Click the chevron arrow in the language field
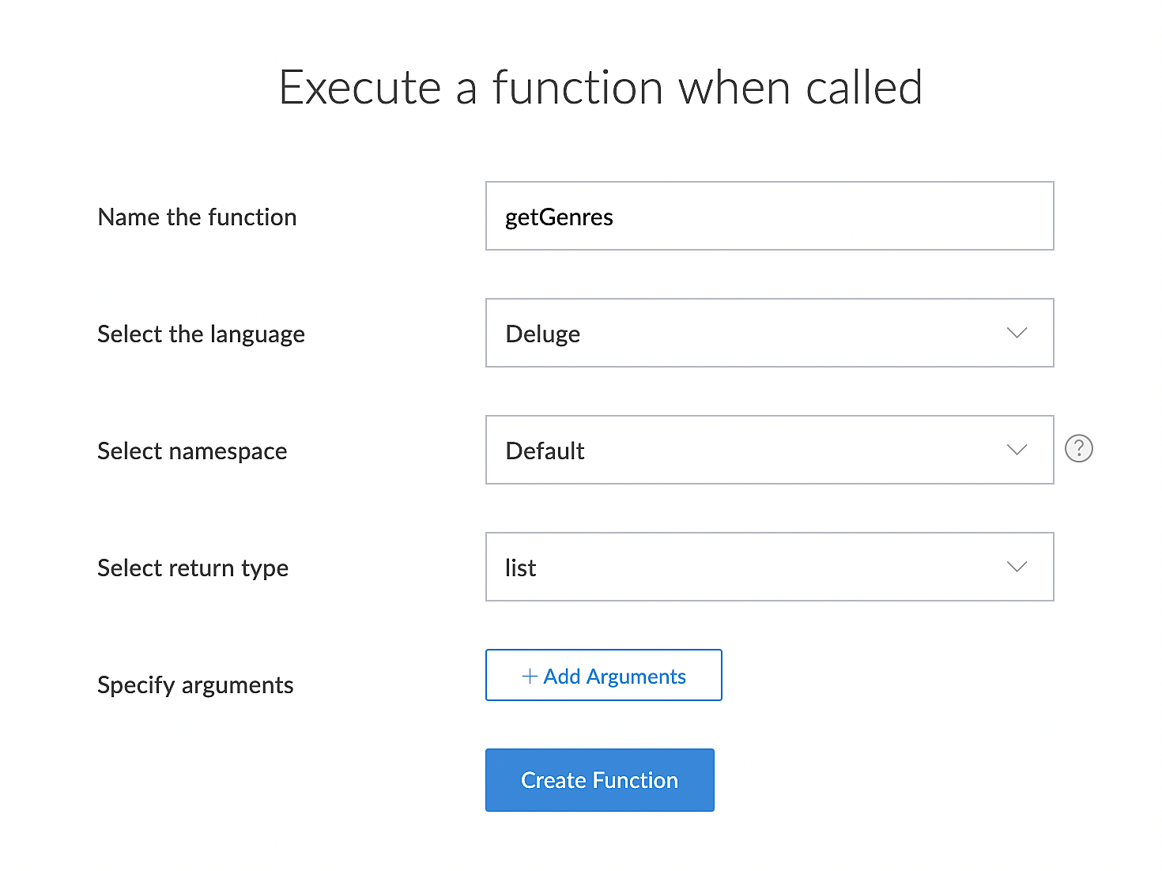This screenshot has width=1162, height=871. (x=1017, y=333)
